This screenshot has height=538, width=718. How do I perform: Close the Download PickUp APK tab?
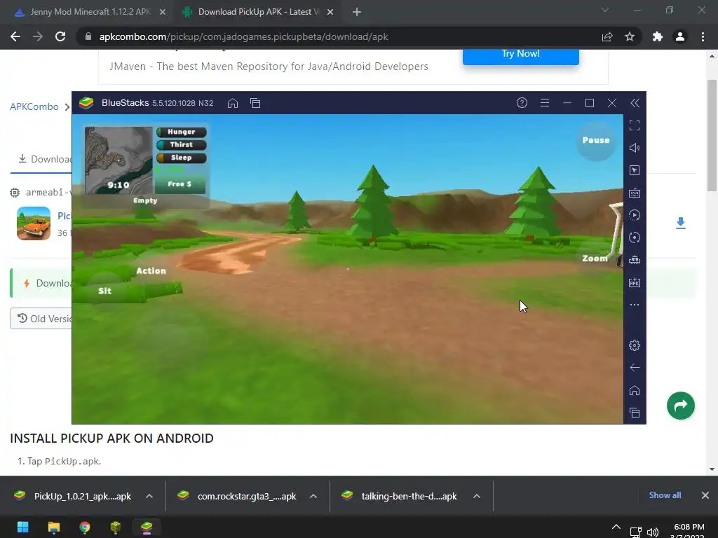(330, 13)
